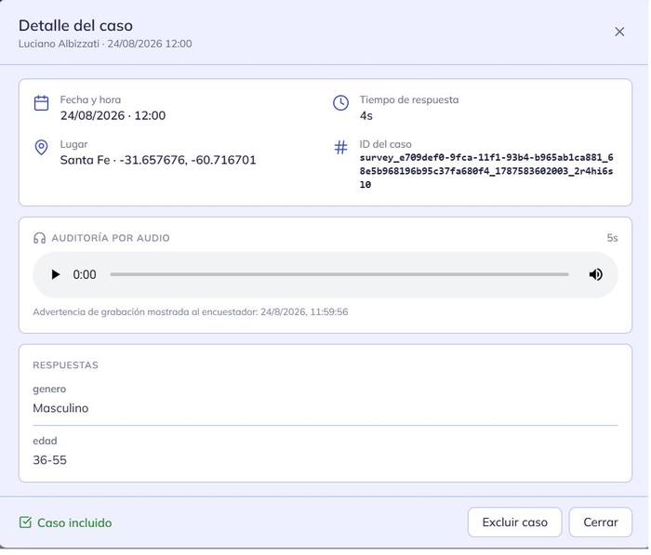
Task: Click the audio duration label 5s
Action: [x=612, y=238]
